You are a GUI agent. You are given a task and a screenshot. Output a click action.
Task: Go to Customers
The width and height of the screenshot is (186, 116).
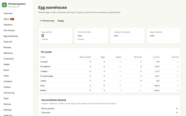(x=9, y=59)
